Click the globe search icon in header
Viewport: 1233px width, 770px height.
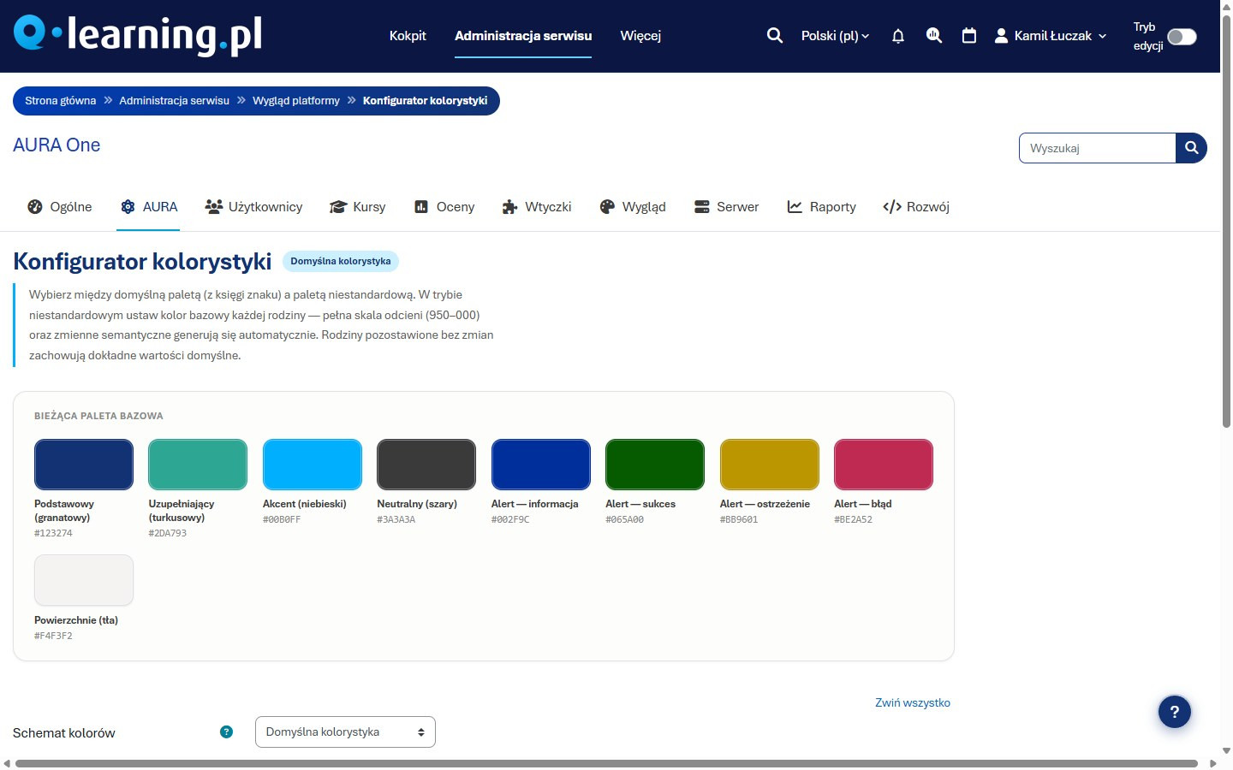pyautogui.click(x=934, y=36)
